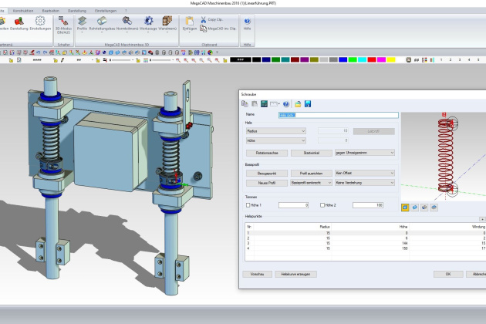Open the Normteilemenü icon
Screen dimensions: 486x324
tap(127, 23)
